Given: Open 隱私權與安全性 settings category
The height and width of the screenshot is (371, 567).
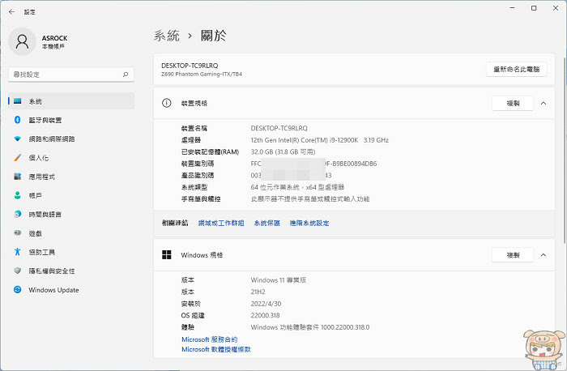Looking at the screenshot, I should [71, 271].
